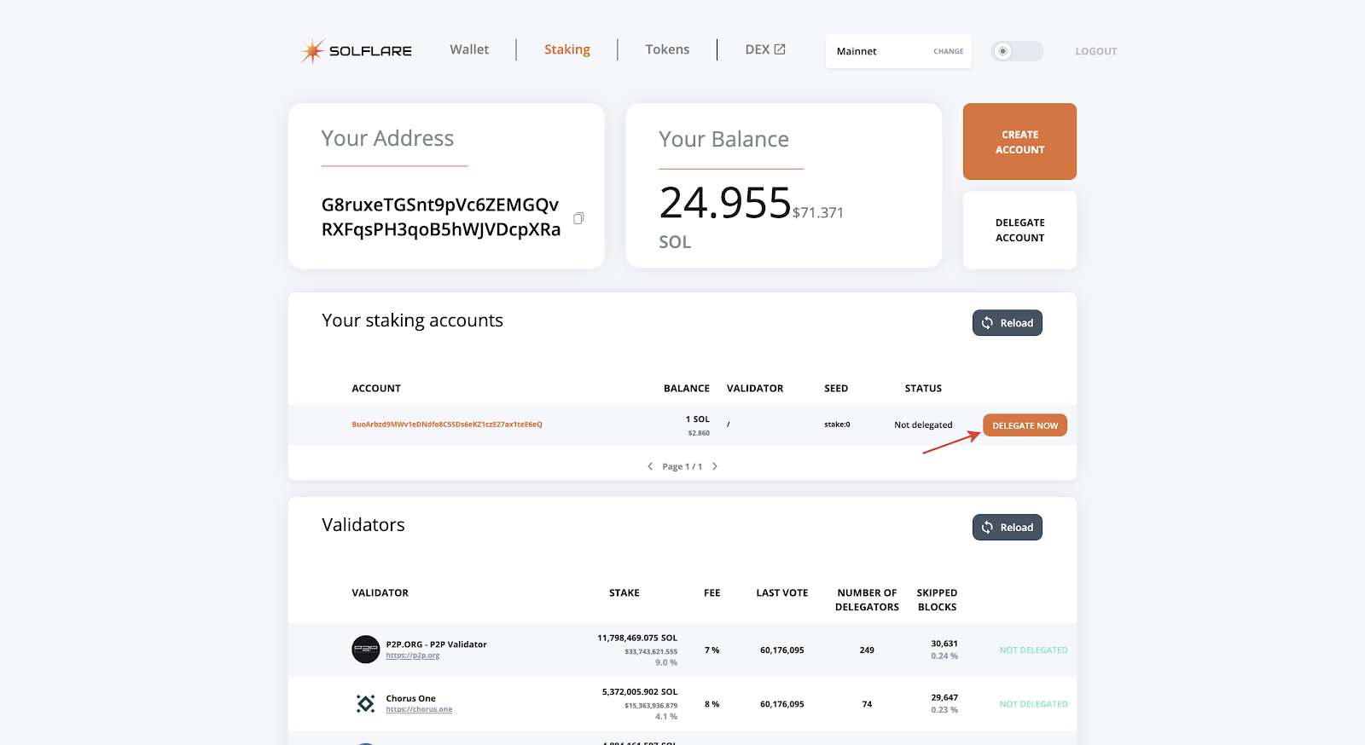Copy the wallet address with copy icon
This screenshot has width=1365, height=745.
[578, 218]
